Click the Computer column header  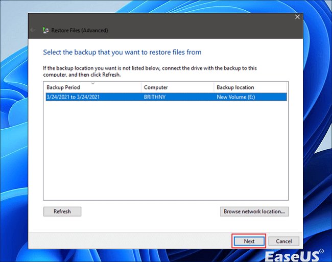tap(177, 87)
